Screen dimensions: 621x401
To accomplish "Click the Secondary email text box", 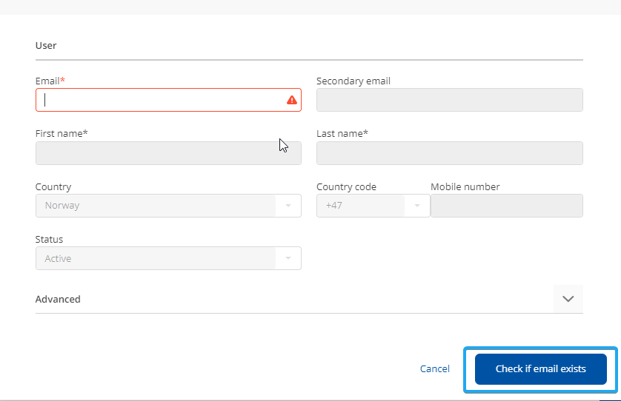I will (449, 100).
